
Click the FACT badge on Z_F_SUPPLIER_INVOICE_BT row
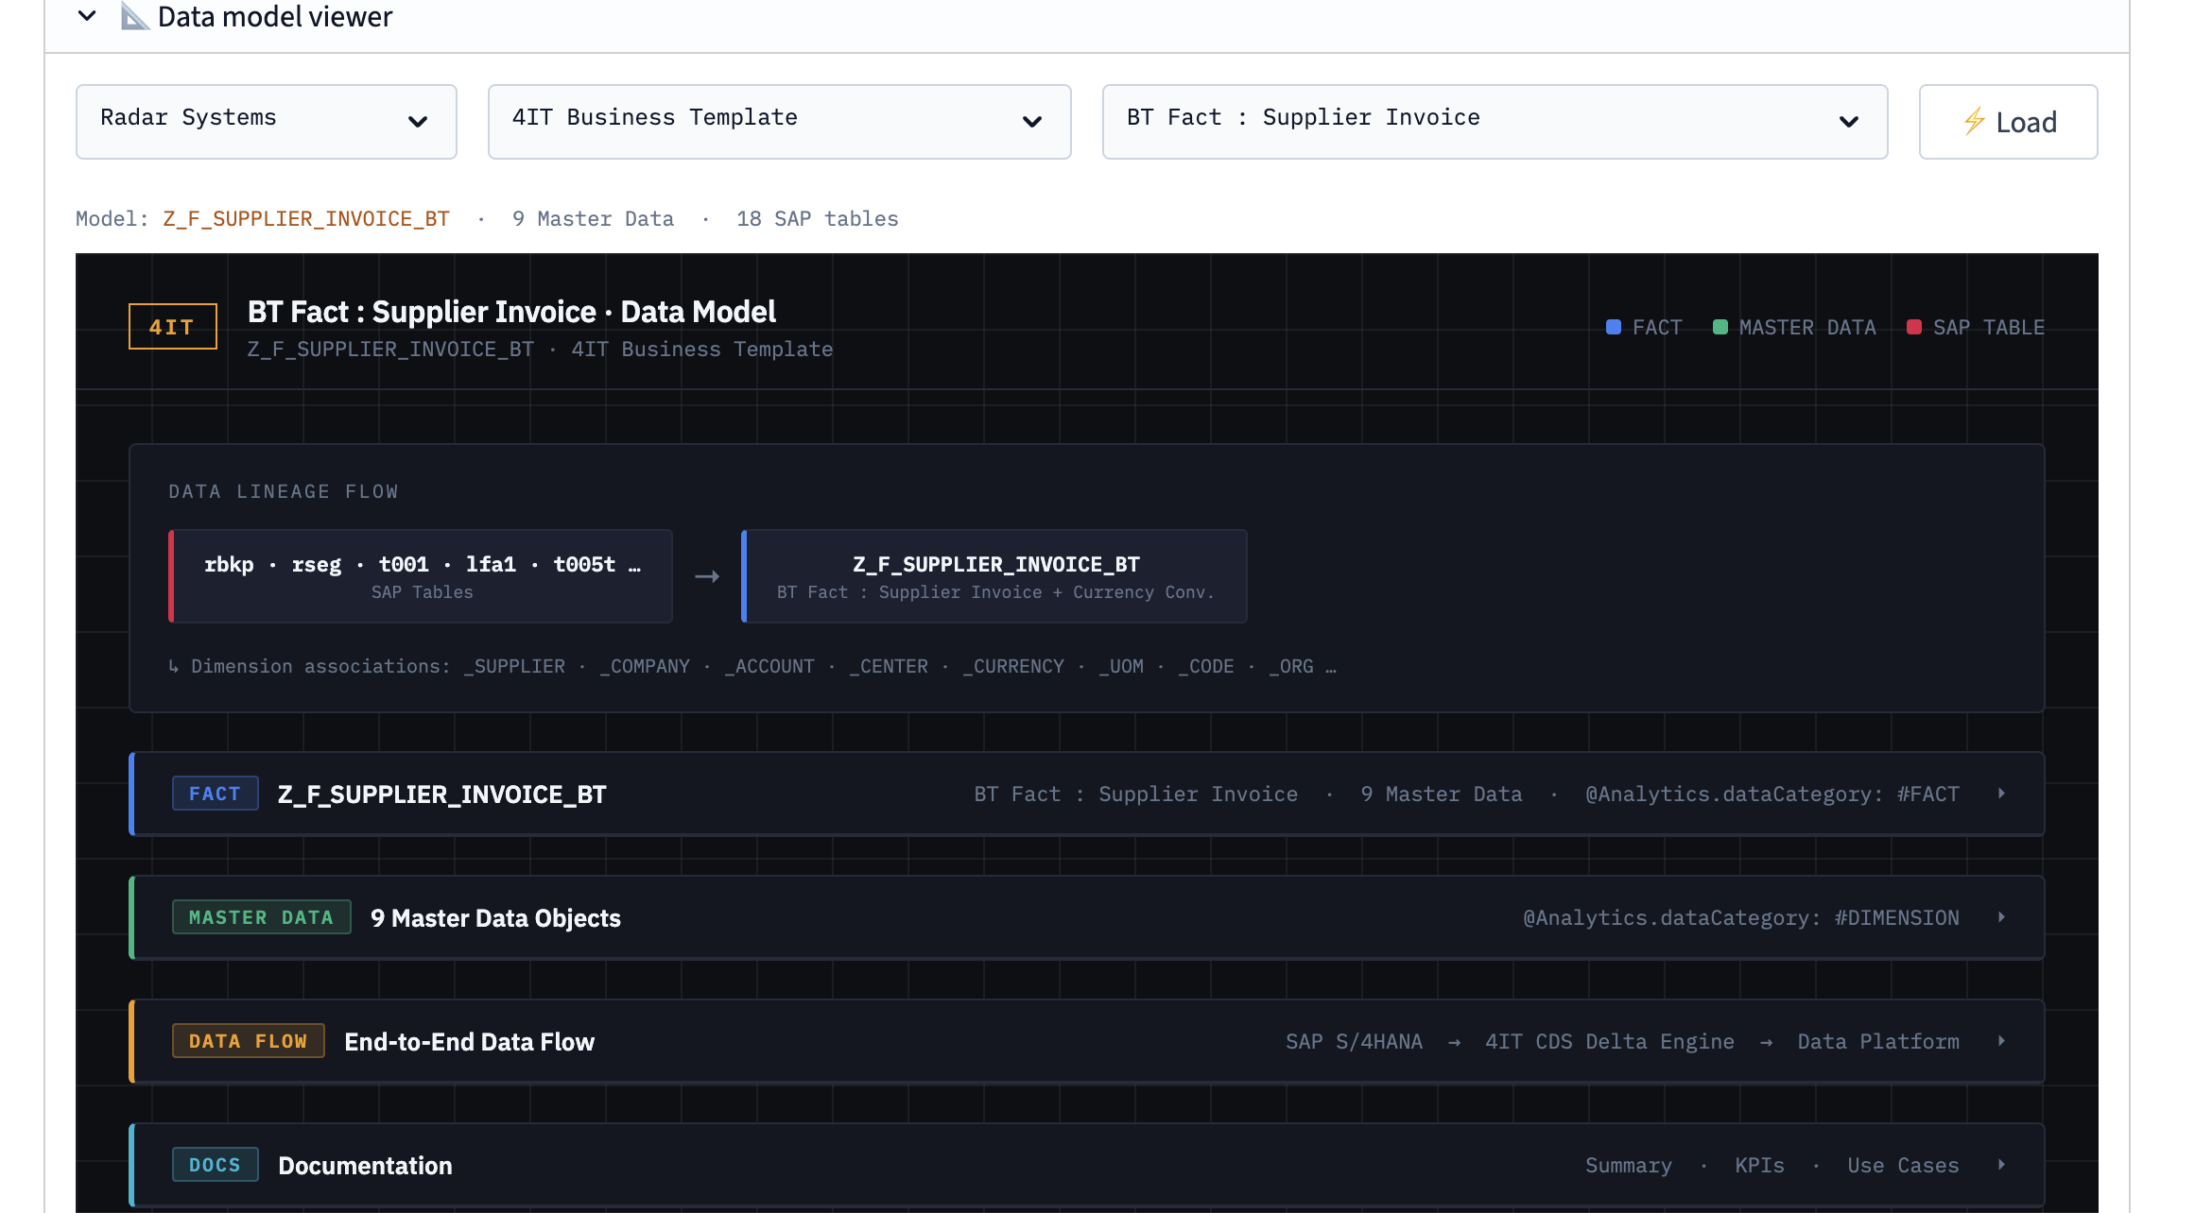point(215,794)
